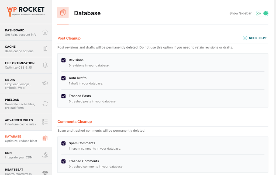Screen dimensions: 276x175
Task: Click the Cache page icon in sidebar
Action: pyautogui.click(x=45, y=48)
